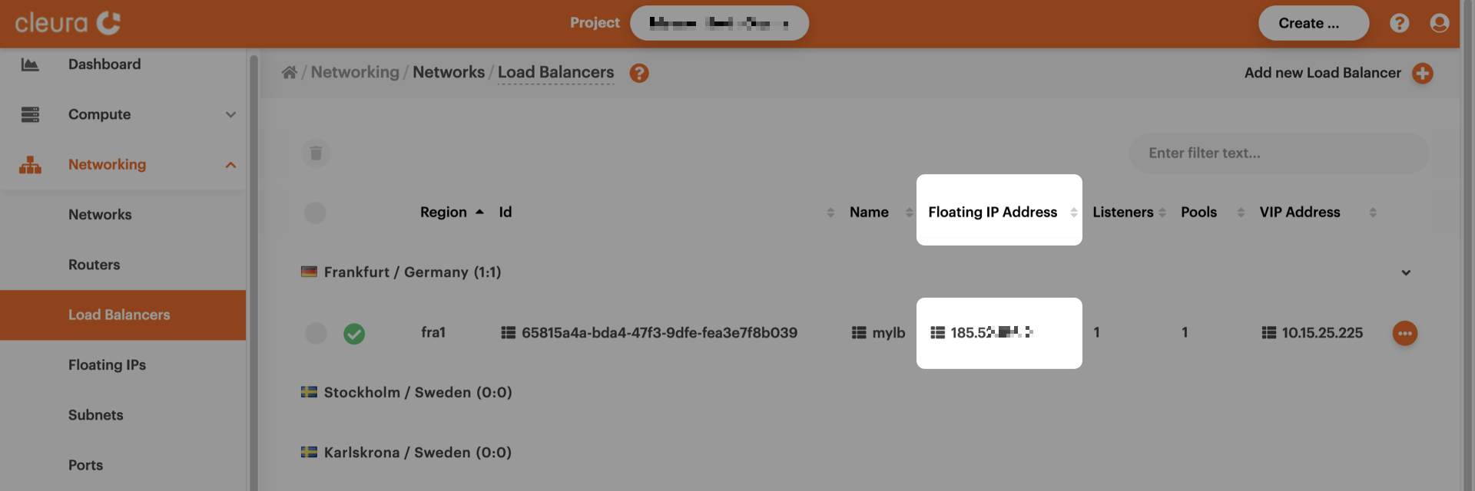Click the Create ... button
Viewport: 1475px width, 491px height.
(x=1312, y=23)
